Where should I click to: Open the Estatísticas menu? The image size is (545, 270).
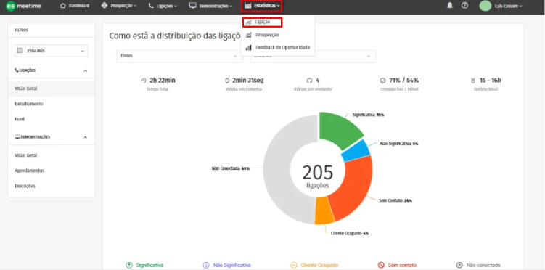(261, 6)
